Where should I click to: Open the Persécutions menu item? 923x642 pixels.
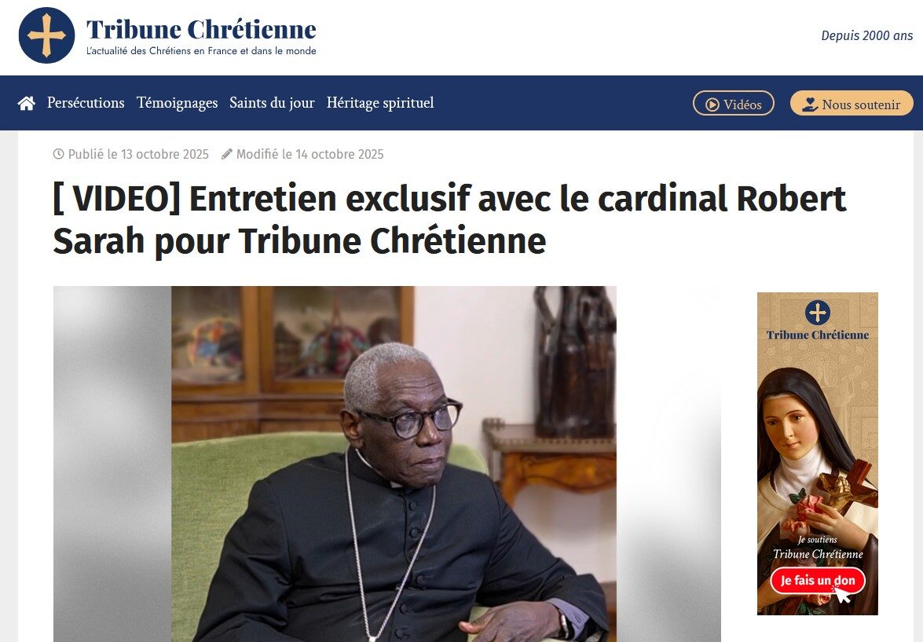coord(86,102)
